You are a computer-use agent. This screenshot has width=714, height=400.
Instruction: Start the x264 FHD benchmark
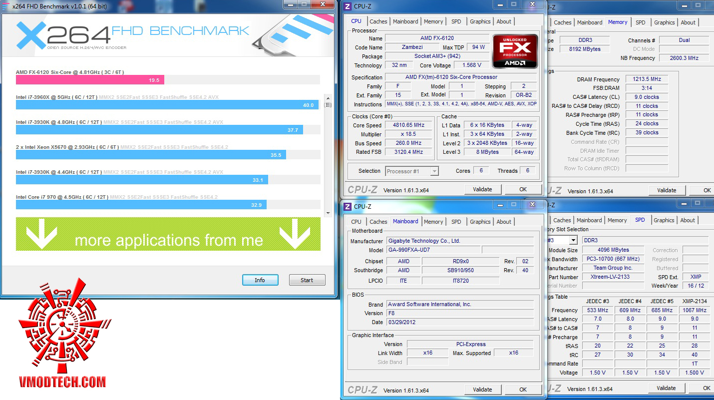[x=307, y=280]
